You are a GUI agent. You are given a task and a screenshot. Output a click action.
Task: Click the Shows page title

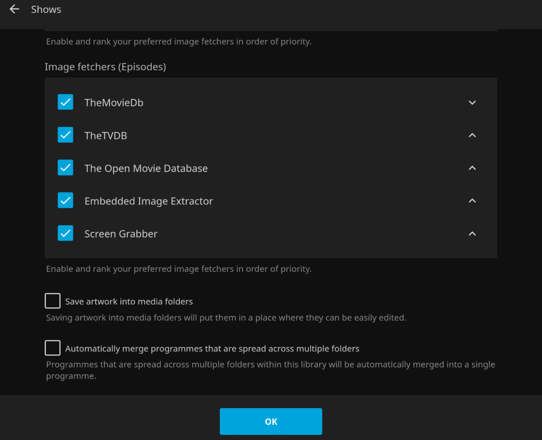[x=46, y=10]
